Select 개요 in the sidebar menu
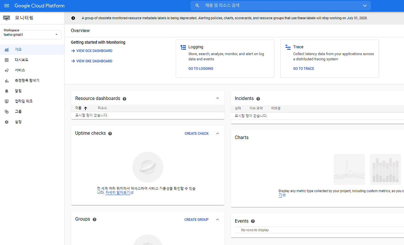404x245 pixels. coord(32,49)
